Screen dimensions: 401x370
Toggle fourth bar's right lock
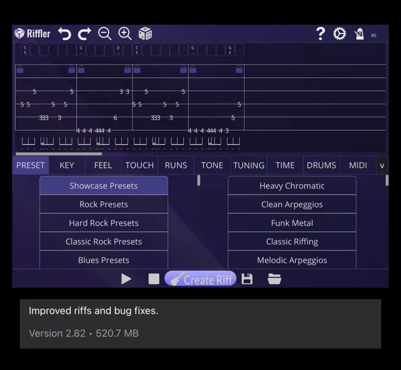(x=239, y=70)
